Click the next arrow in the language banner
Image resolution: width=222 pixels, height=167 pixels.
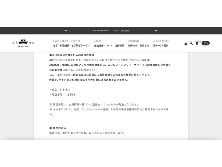tap(156, 30)
